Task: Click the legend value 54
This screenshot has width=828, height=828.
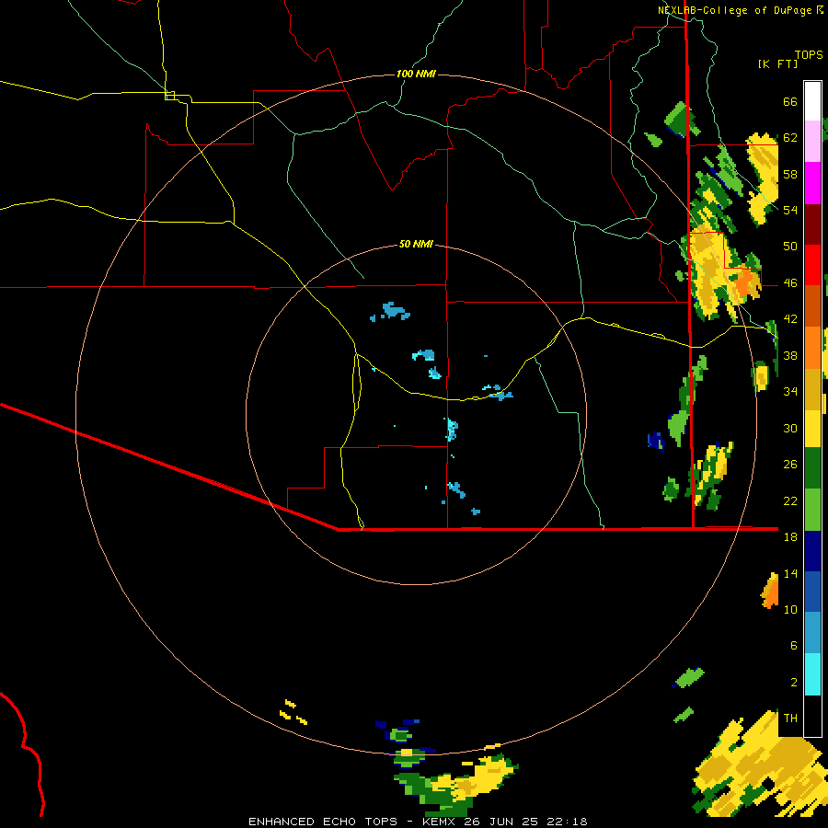Action: pos(790,210)
